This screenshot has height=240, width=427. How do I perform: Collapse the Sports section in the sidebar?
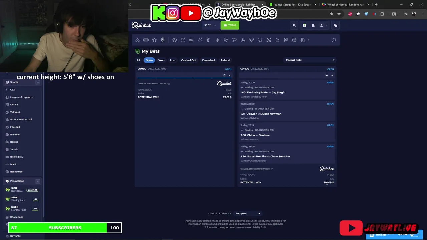38,82
